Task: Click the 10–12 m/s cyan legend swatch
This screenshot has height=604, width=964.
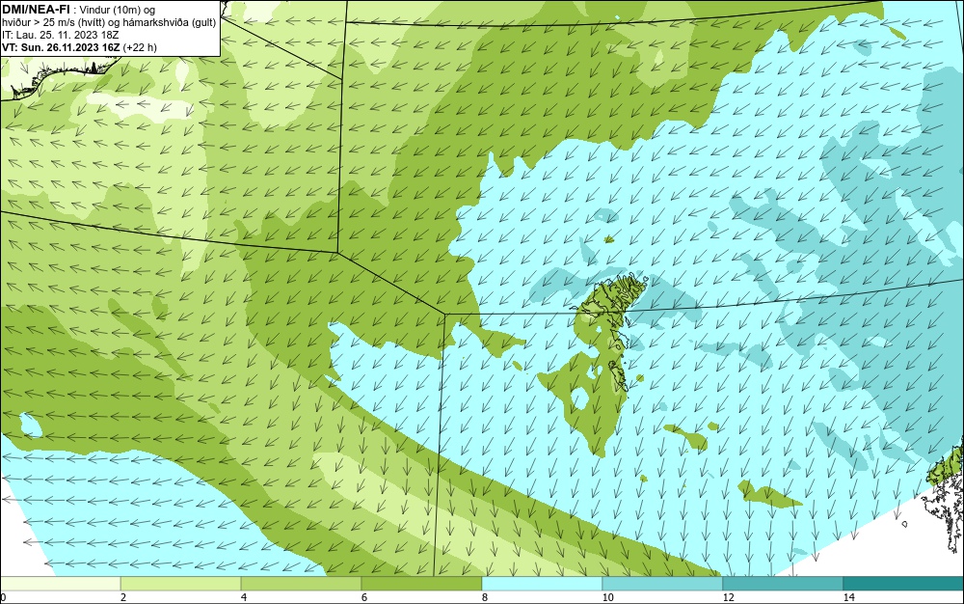Action: (x=663, y=584)
